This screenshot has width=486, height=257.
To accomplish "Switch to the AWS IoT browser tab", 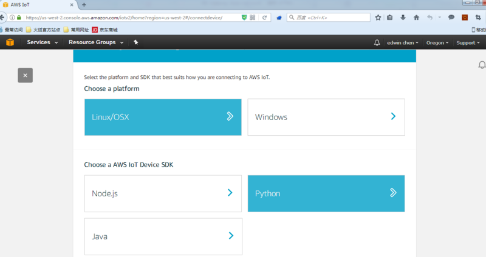I will click(x=38, y=5).
